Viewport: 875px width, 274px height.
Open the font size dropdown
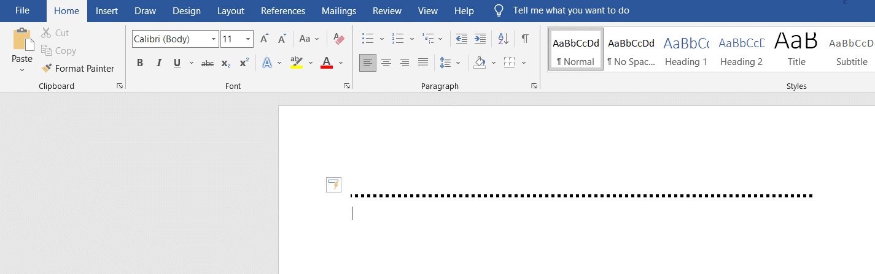tap(248, 39)
